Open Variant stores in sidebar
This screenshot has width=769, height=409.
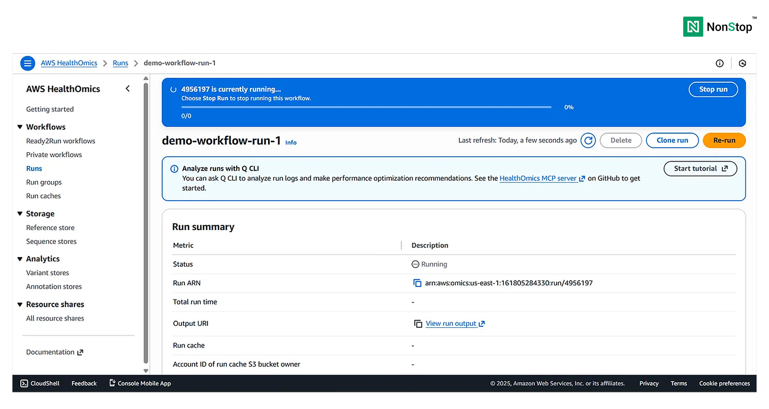48,272
